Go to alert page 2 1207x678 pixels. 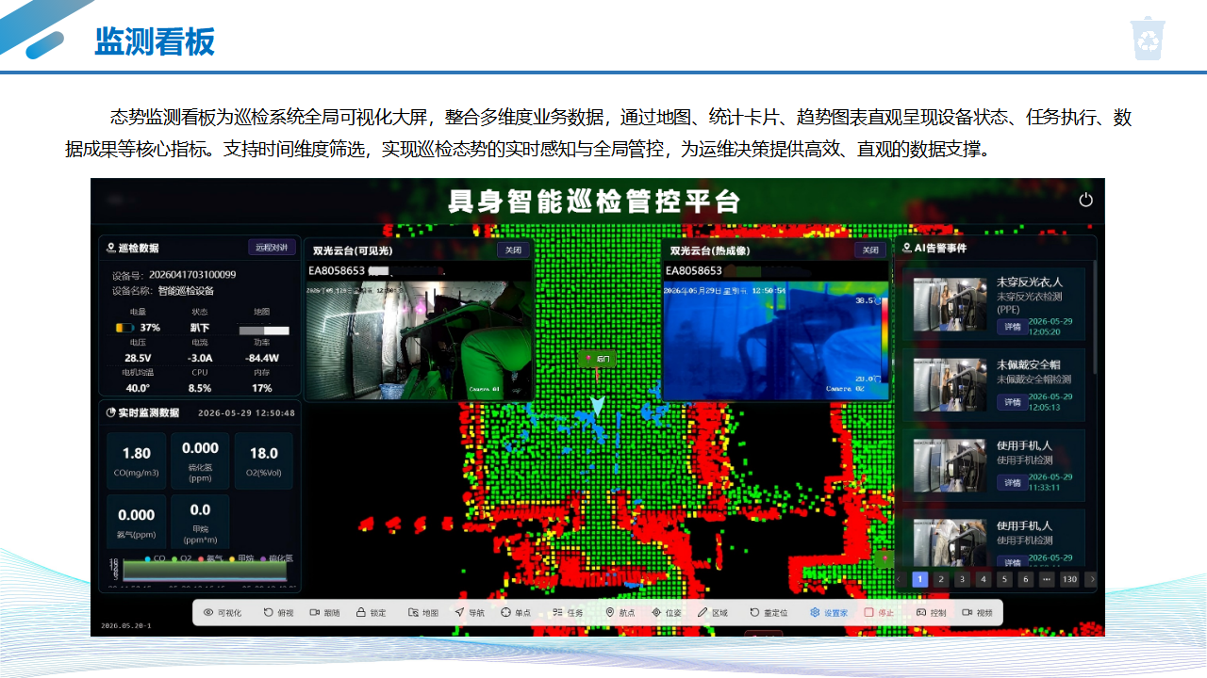(x=940, y=579)
